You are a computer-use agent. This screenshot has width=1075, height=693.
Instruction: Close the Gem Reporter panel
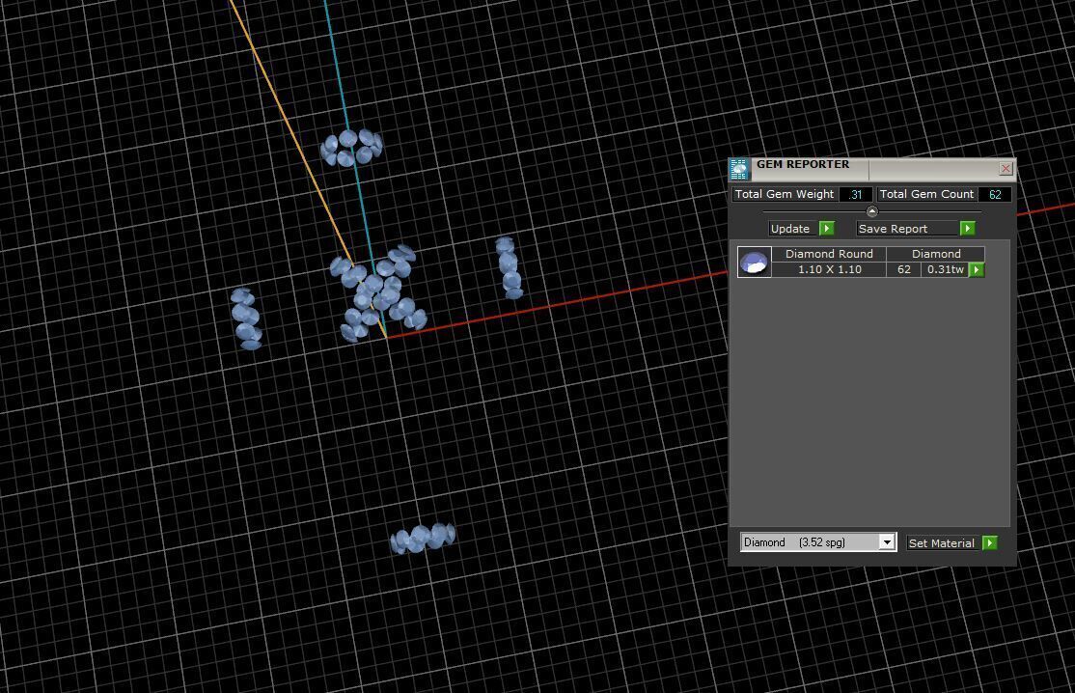click(1006, 168)
